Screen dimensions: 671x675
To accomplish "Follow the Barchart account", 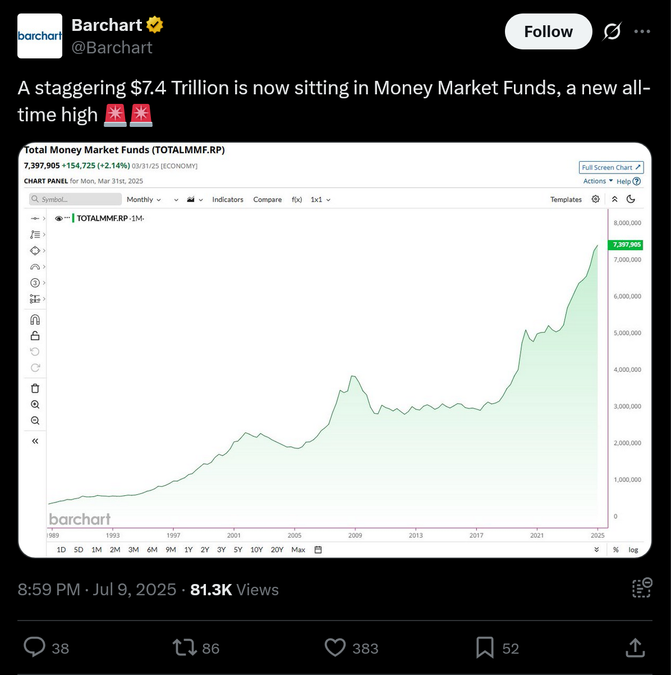I will [548, 31].
